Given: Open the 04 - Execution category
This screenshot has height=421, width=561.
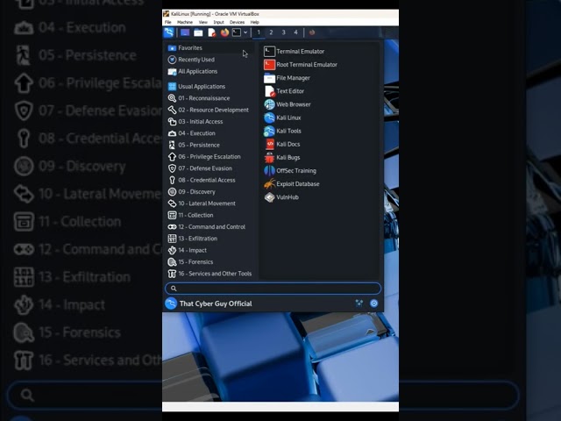Looking at the screenshot, I should (210, 133).
